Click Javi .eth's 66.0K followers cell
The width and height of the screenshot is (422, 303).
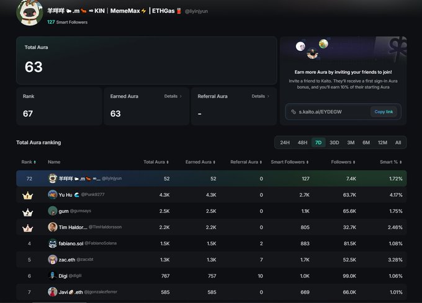349,292
